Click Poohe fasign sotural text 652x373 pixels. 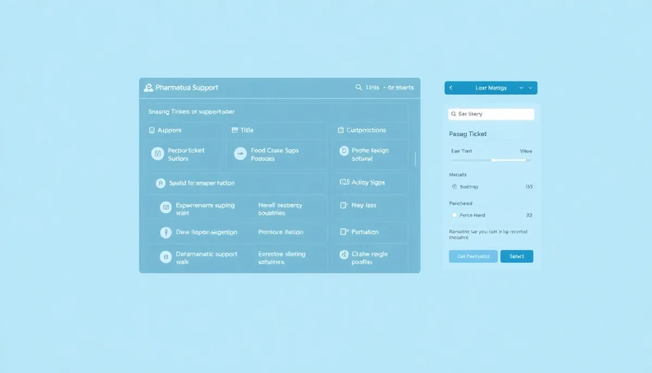click(x=370, y=154)
